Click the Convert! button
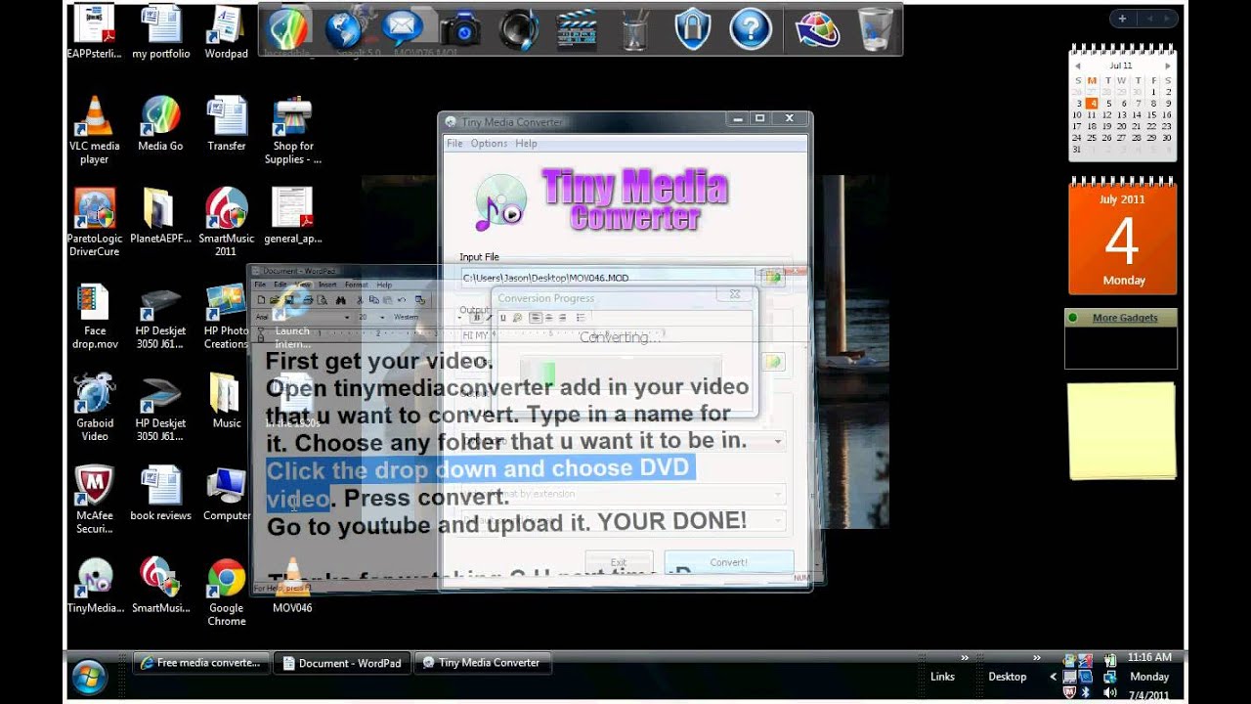Image resolution: width=1251 pixels, height=704 pixels. coord(728,563)
